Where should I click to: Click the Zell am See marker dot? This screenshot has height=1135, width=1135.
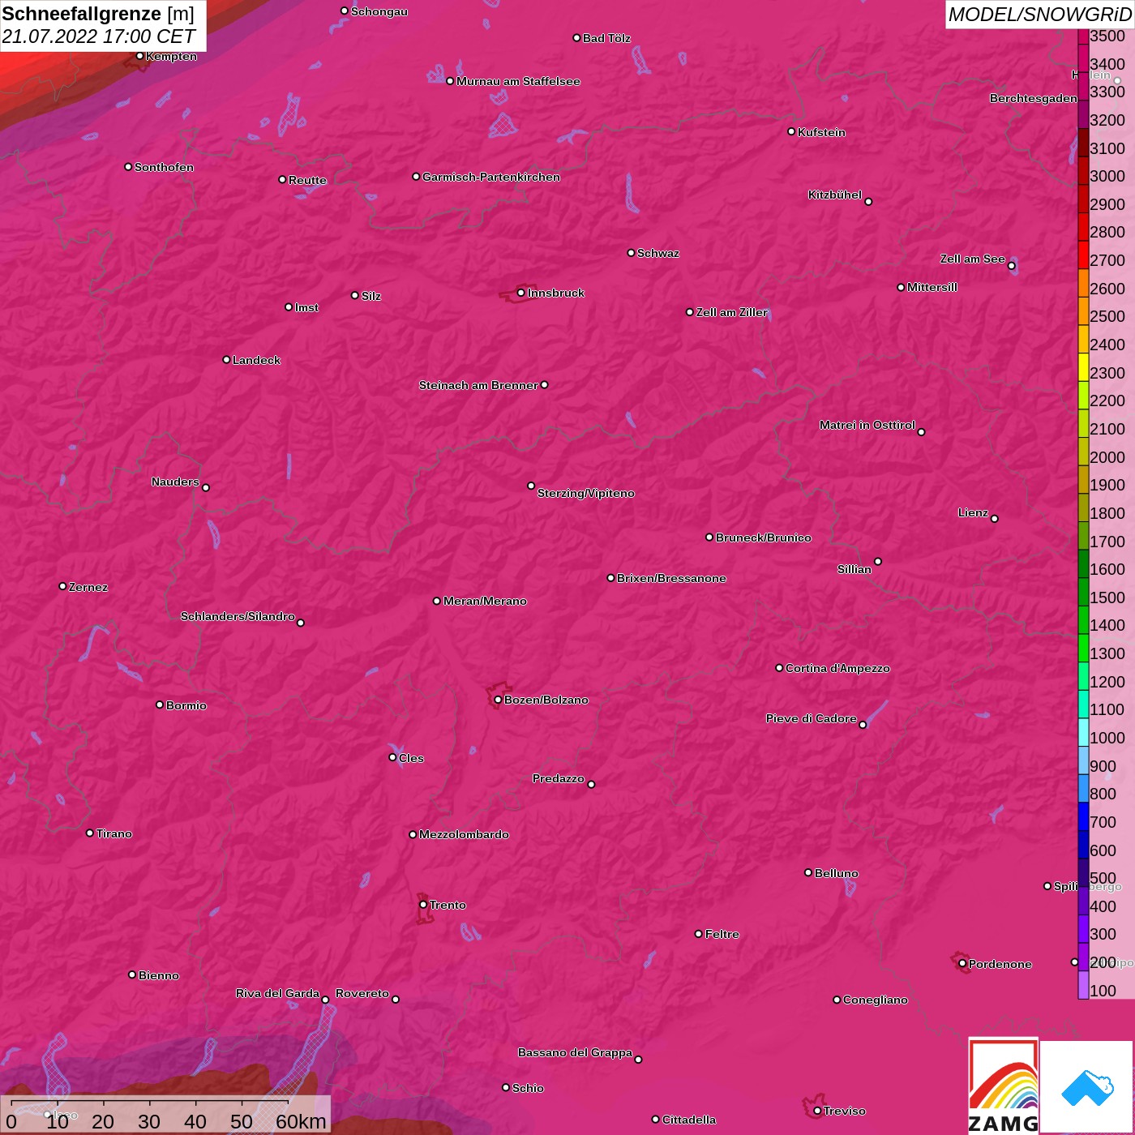[x=1011, y=266]
